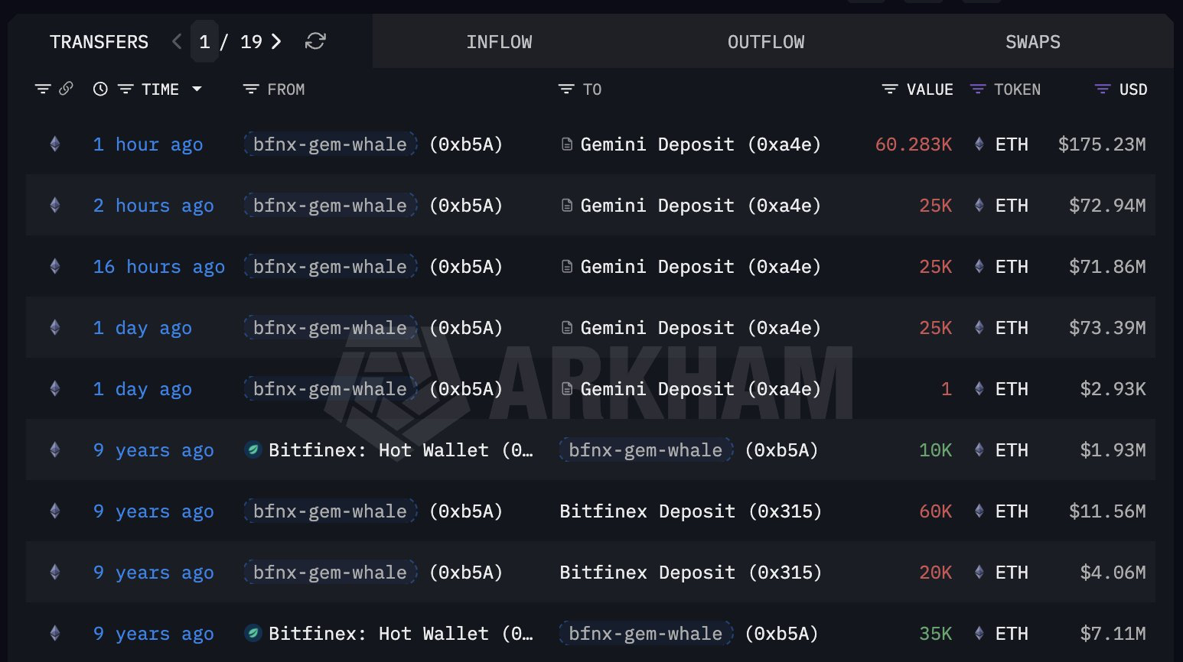Click the "1 hour ago" timestamp link
The height and width of the screenshot is (662, 1183).
[148, 144]
